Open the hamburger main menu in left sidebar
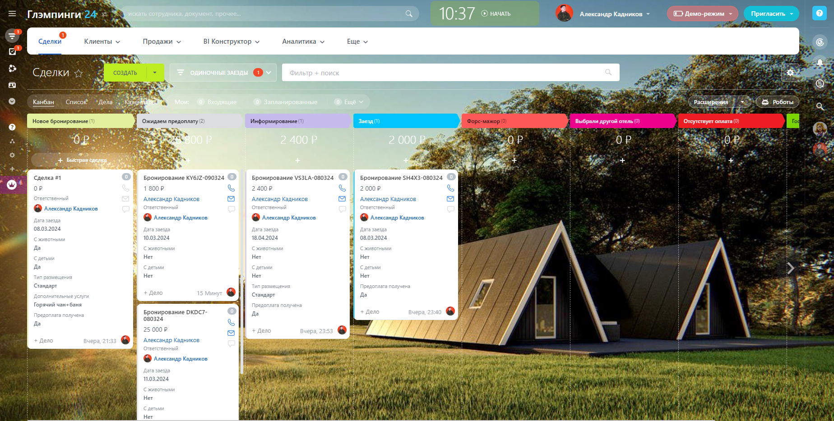834x421 pixels. pyautogui.click(x=12, y=14)
